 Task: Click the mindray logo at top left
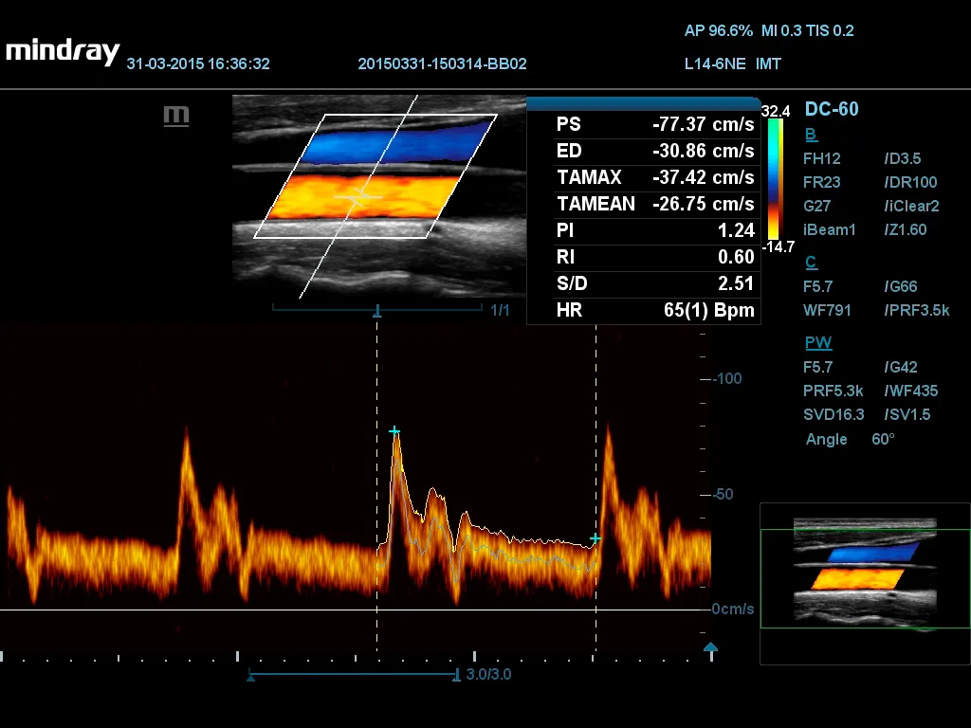click(63, 51)
